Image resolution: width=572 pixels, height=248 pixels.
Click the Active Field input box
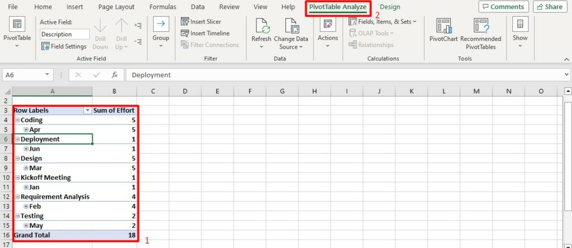(x=65, y=34)
